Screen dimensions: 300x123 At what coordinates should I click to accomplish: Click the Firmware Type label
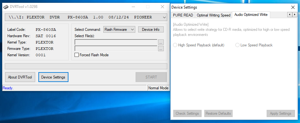(19, 49)
